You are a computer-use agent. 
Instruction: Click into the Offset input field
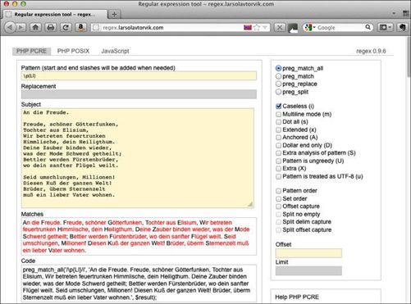[x=308, y=253]
